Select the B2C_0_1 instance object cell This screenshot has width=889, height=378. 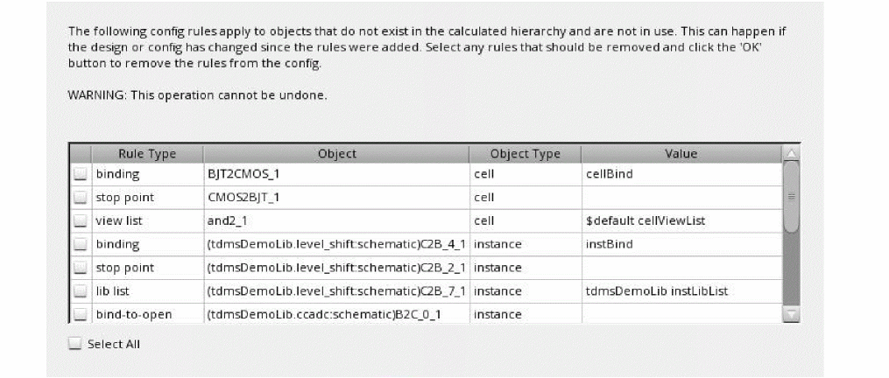pyautogui.click(x=336, y=314)
